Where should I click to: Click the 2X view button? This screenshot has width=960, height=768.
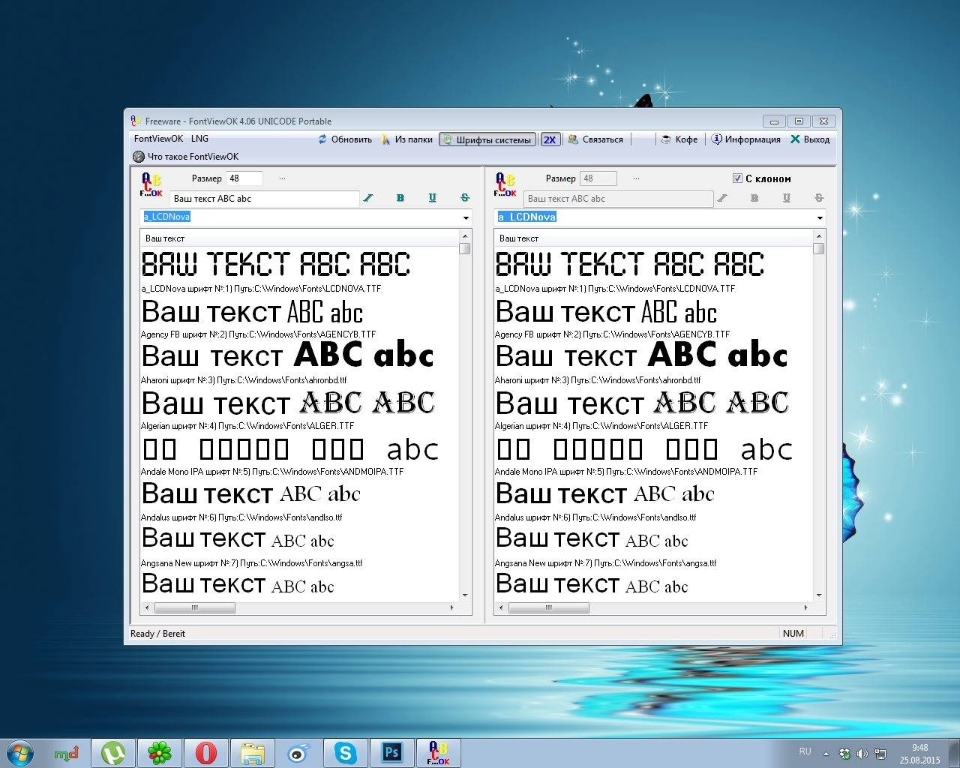pyautogui.click(x=550, y=139)
